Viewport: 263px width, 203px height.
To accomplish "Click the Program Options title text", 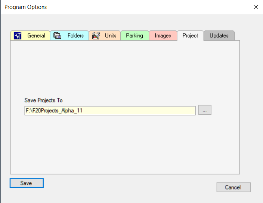I will [x=26, y=7].
